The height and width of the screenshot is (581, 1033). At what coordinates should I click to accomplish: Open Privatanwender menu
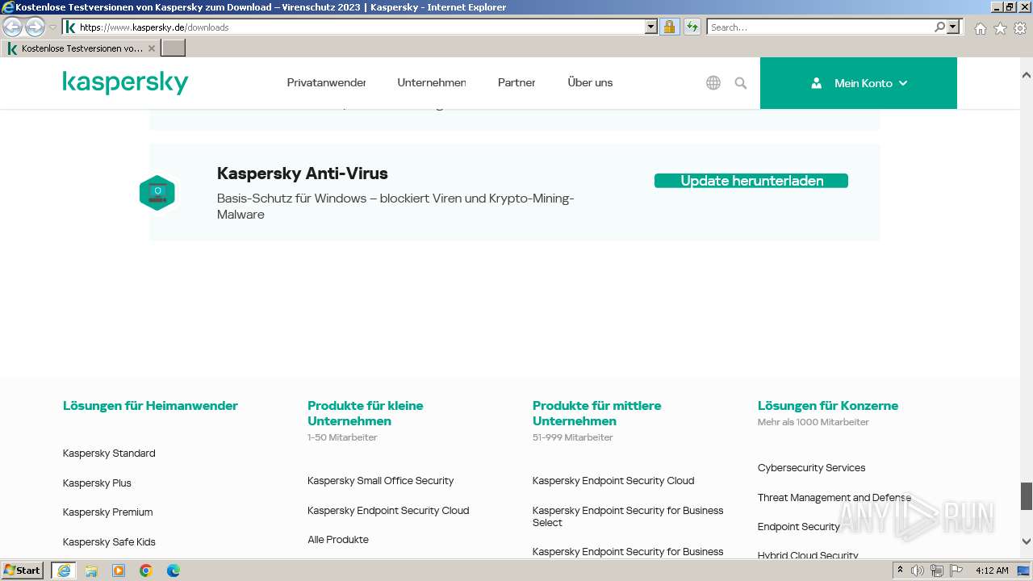point(326,82)
